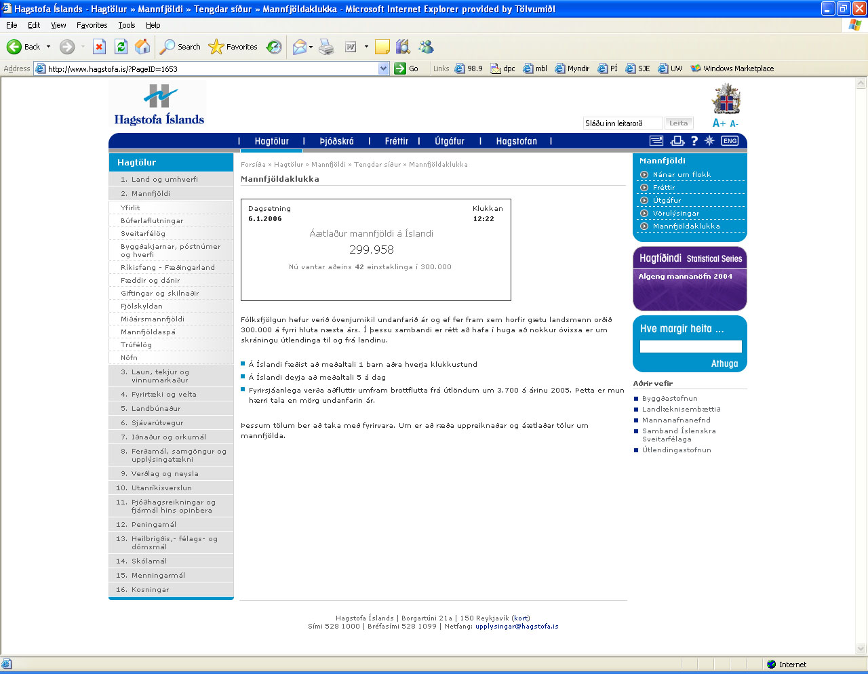Open the Mail options dropdown arrow
This screenshot has width=868, height=674.
(311, 47)
